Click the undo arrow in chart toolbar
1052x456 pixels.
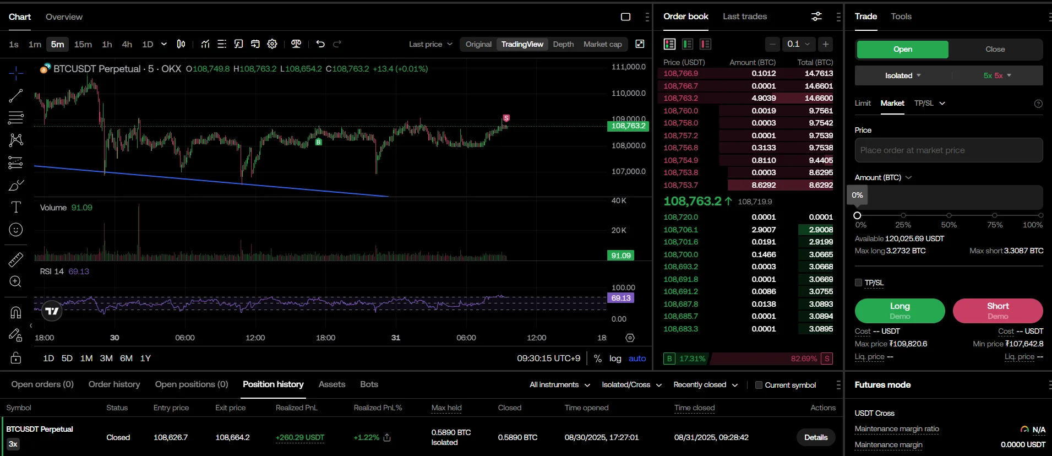(x=320, y=44)
